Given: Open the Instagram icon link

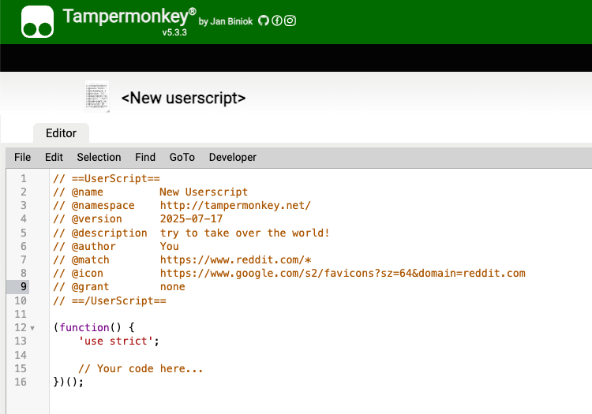Looking at the screenshot, I should [290, 21].
